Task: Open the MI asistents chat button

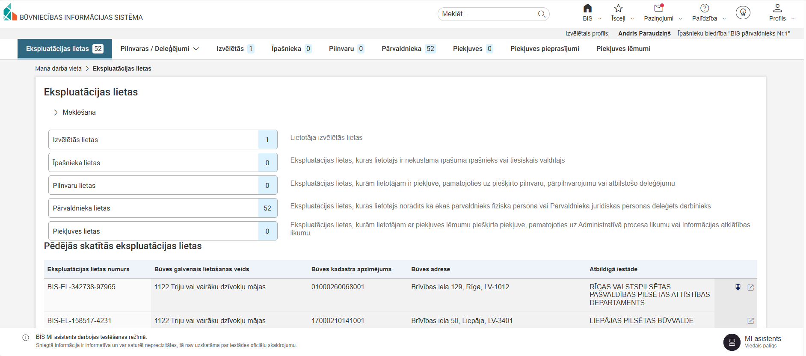Action: click(x=732, y=342)
